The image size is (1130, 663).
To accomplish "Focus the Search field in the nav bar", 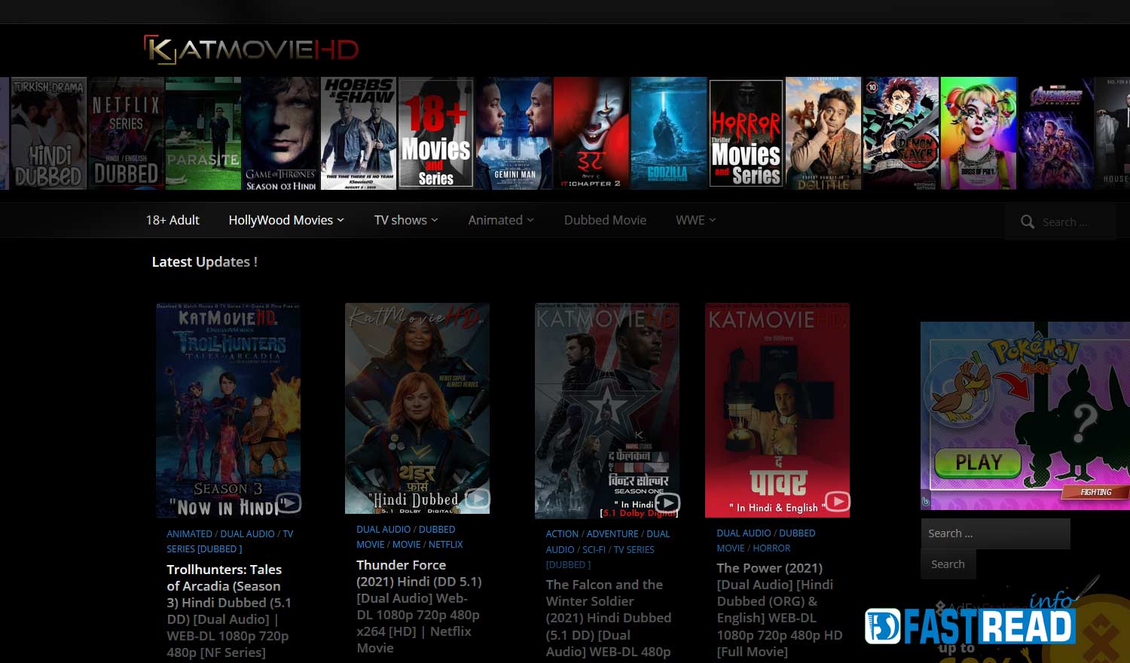I will click(x=1061, y=222).
